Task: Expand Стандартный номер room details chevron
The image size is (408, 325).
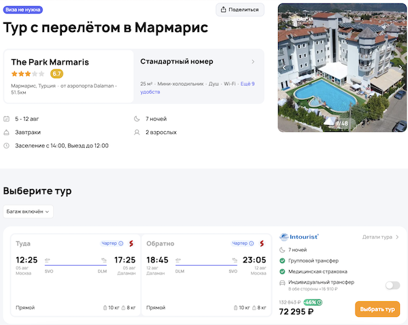Action: pos(253,62)
